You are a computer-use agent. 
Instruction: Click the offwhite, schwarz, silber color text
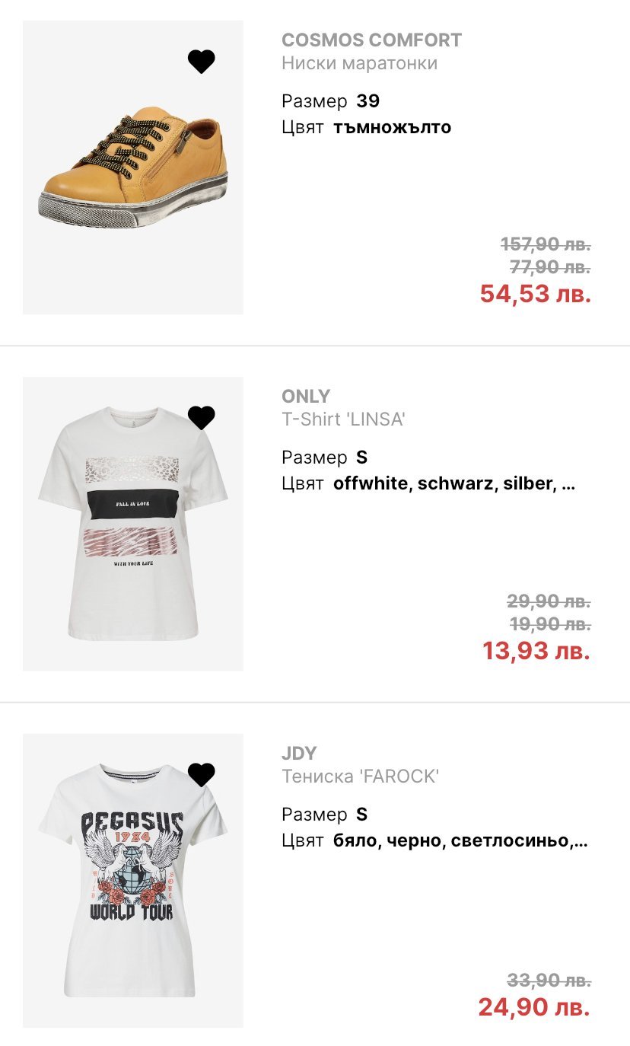pyautogui.click(x=453, y=483)
